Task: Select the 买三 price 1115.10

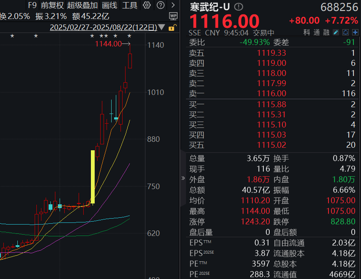Action: point(271,125)
